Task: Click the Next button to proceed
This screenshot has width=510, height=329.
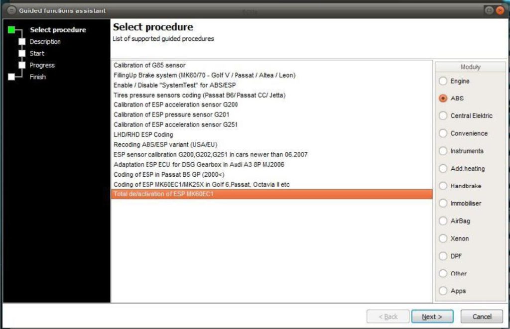Action: pos(432,317)
